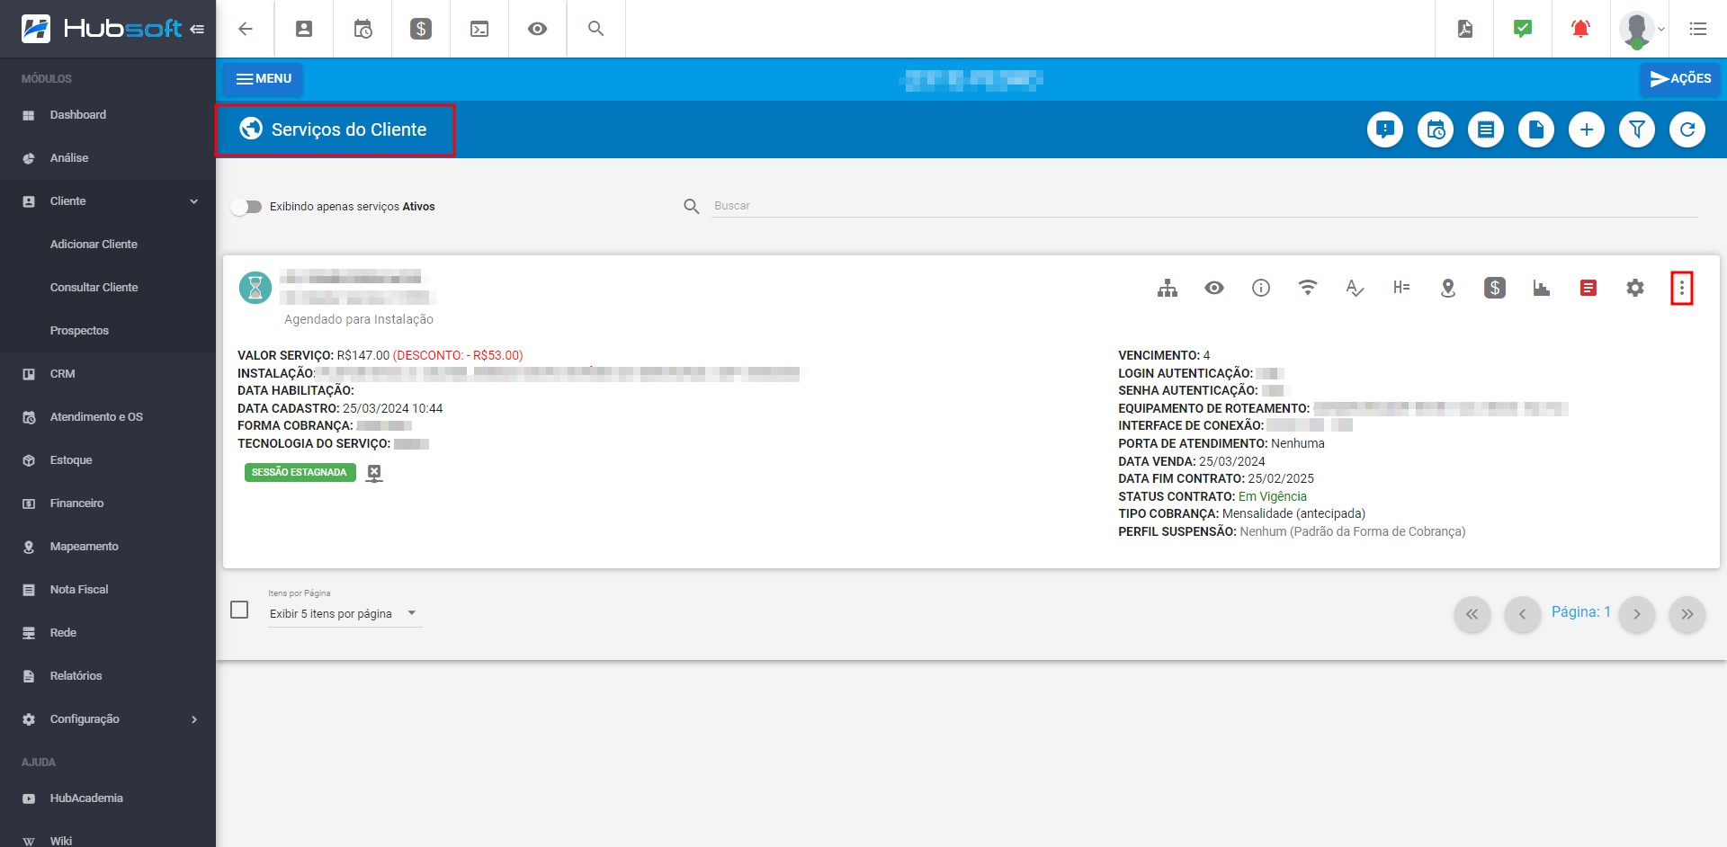Open Financeiro module in sidebar
This screenshot has width=1727, height=847.
108,504
